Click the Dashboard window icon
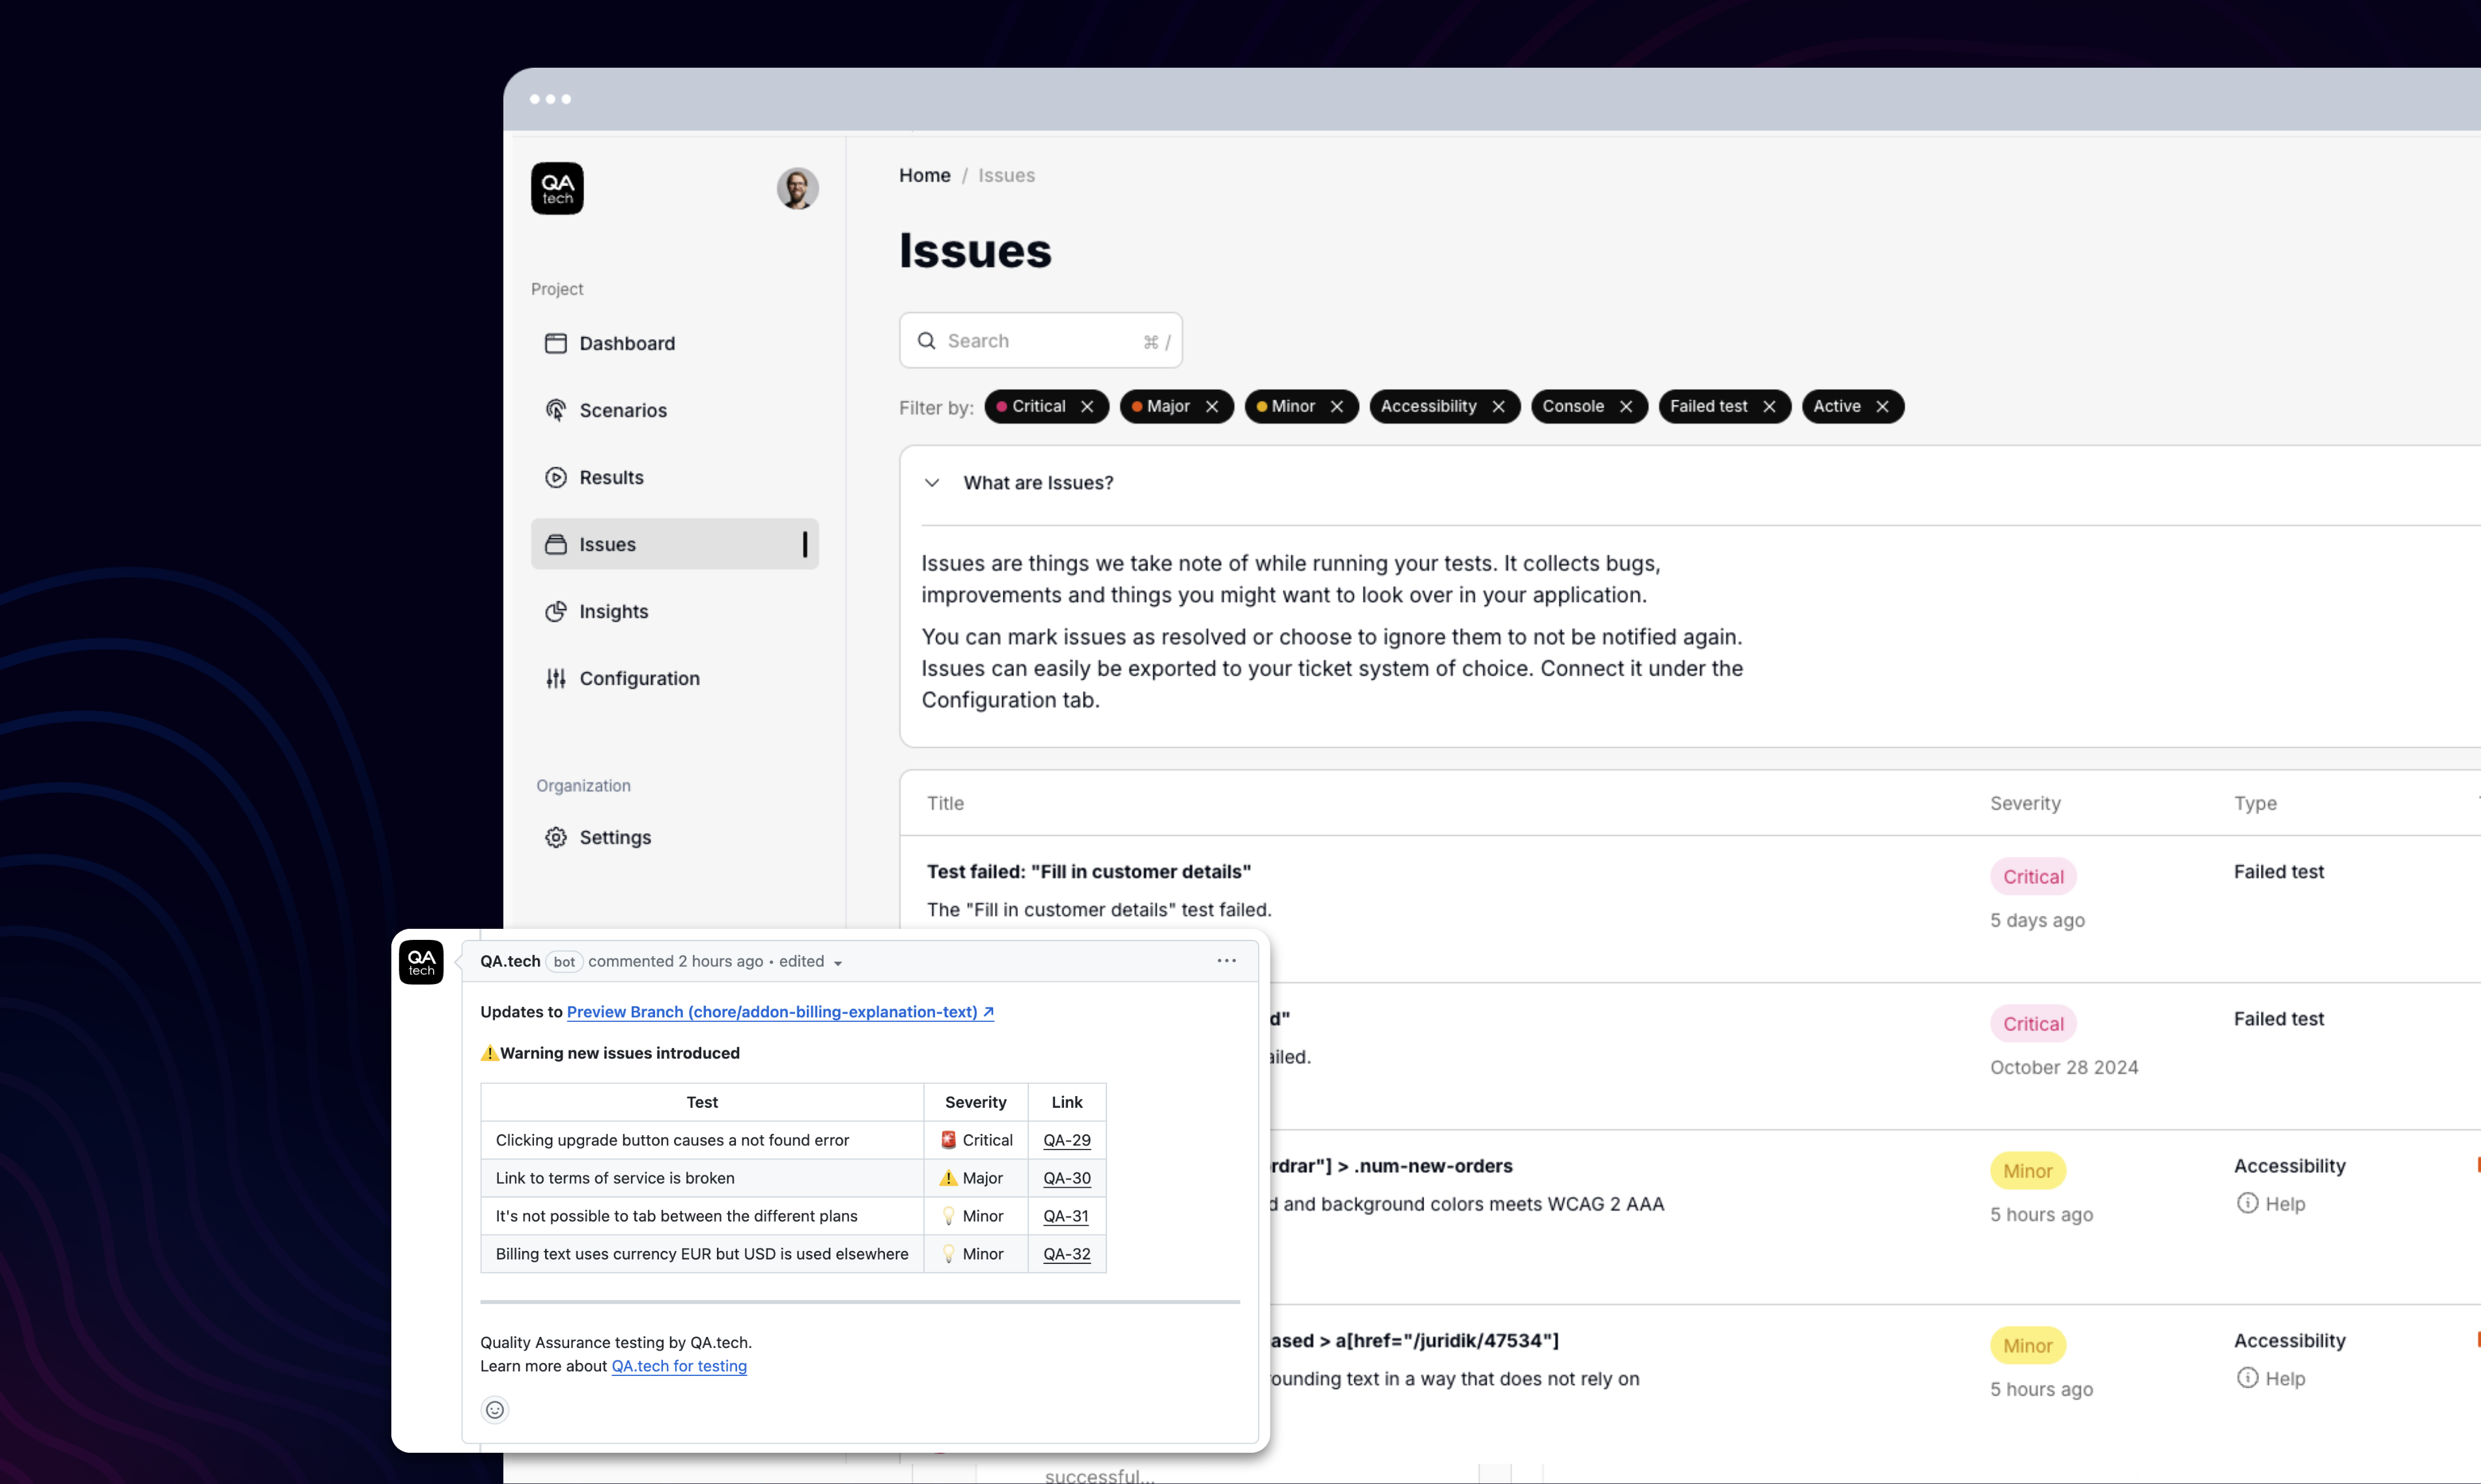The image size is (2481, 1484). pos(555,343)
